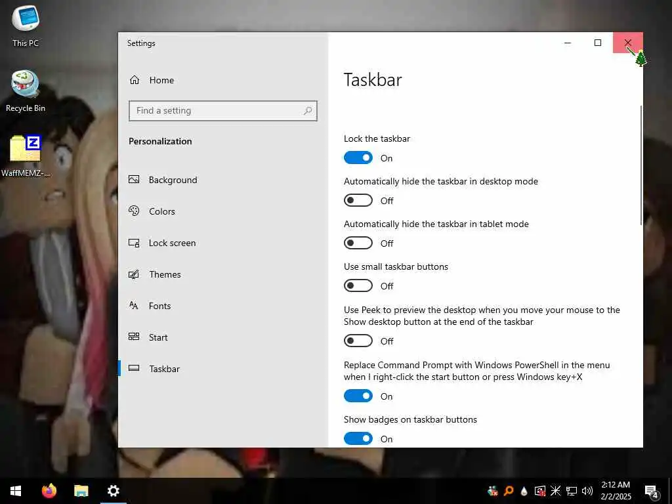This screenshot has width=672, height=504.
Task: Click the Settings window vertical scrollbar
Action: [640, 165]
